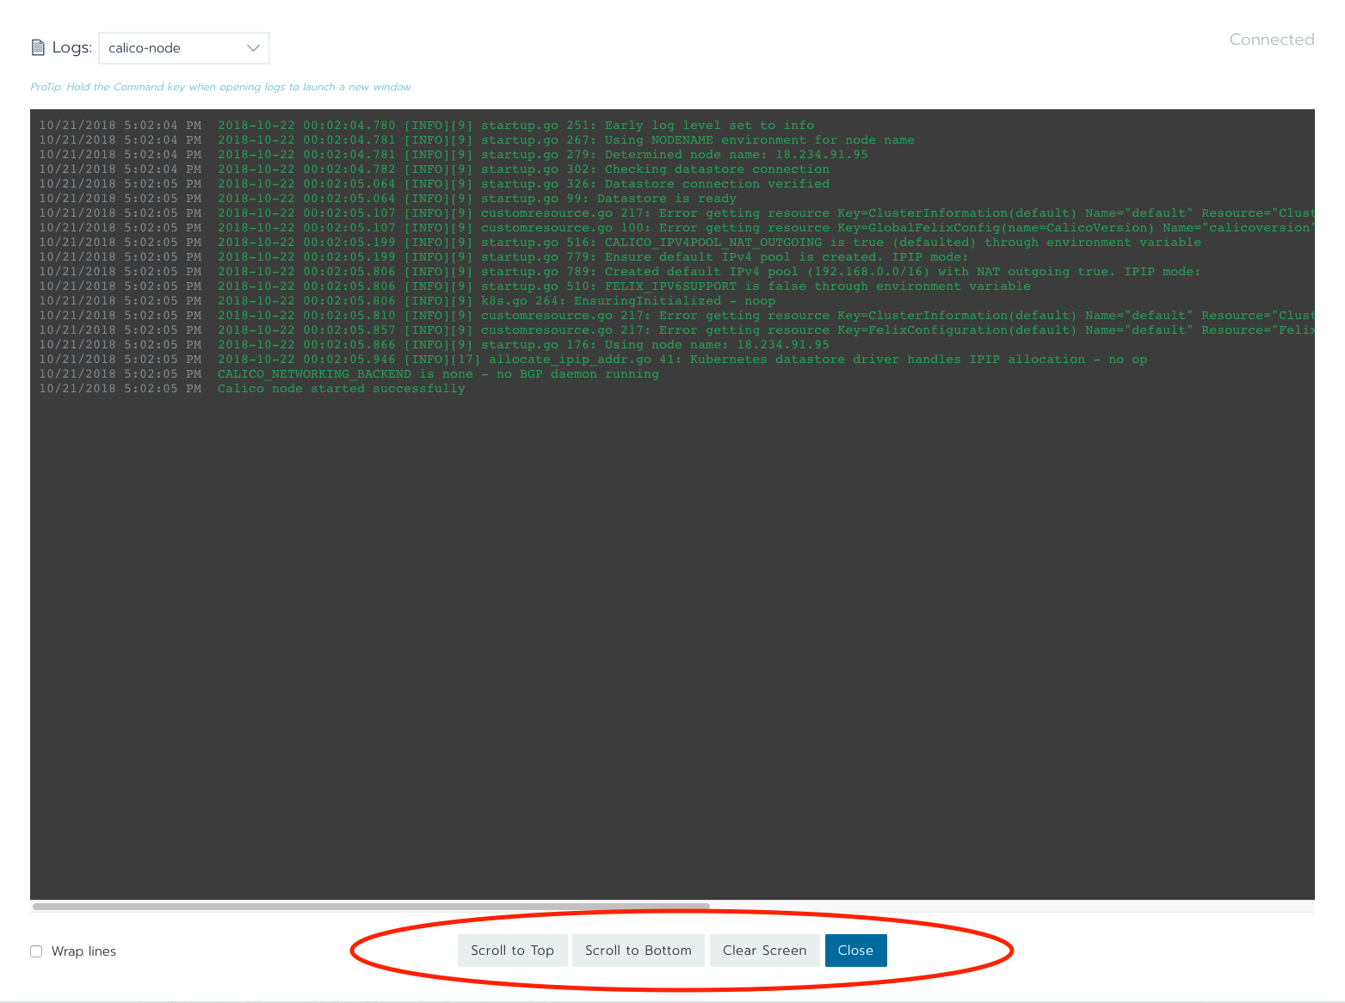
Task: Click the Scroll to Top button
Action: click(x=512, y=950)
